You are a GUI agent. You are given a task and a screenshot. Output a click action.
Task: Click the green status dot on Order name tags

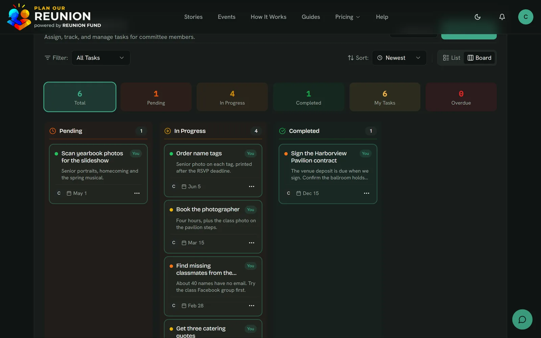pyautogui.click(x=171, y=154)
